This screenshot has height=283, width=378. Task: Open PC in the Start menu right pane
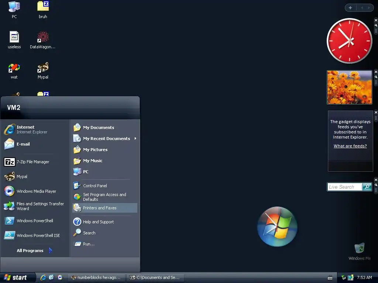(x=104, y=172)
